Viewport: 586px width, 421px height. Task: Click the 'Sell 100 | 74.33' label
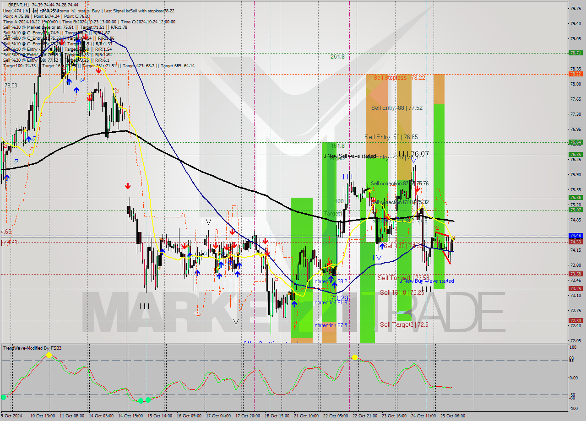pyautogui.click(x=403, y=246)
